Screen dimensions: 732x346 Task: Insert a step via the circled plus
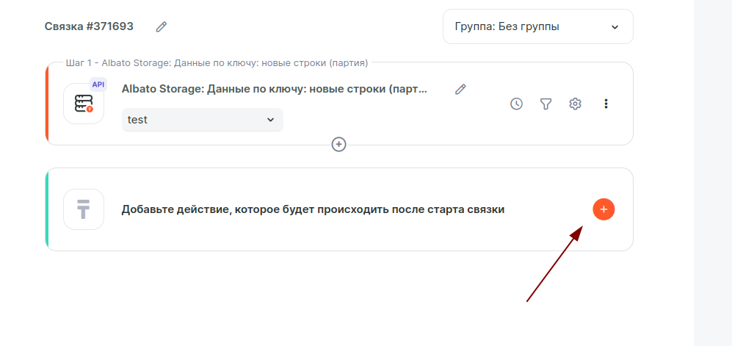(x=338, y=144)
